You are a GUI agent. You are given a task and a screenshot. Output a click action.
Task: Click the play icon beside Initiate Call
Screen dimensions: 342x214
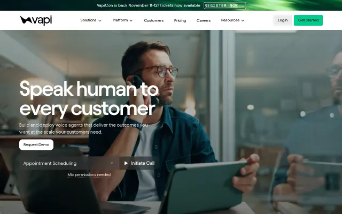pyautogui.click(x=126, y=163)
